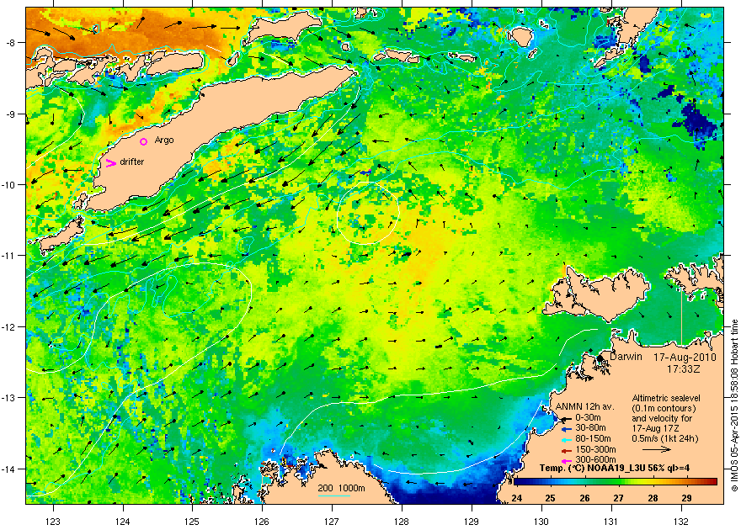The width and height of the screenshot is (741, 530).
Task: Click the longitude axis label '125'
Action: coord(192,522)
